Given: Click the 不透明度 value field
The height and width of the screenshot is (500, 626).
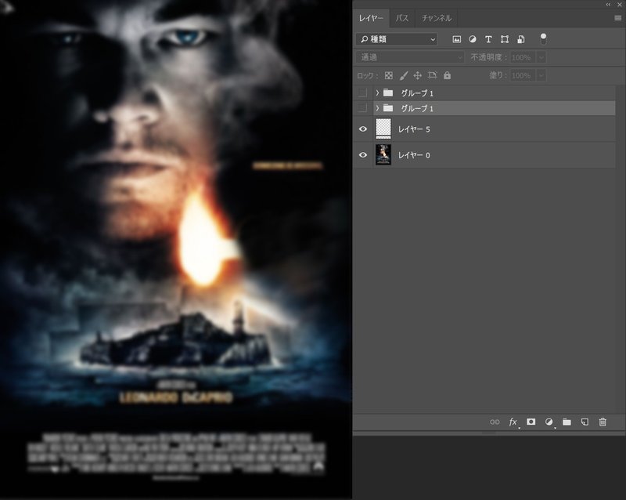Looking at the screenshot, I should pyautogui.click(x=523, y=57).
